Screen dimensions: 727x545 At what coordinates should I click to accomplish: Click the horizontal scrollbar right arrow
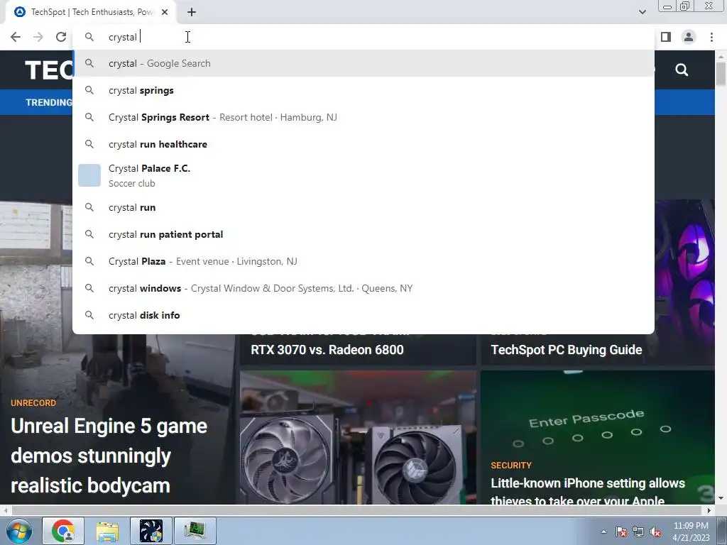[709, 511]
